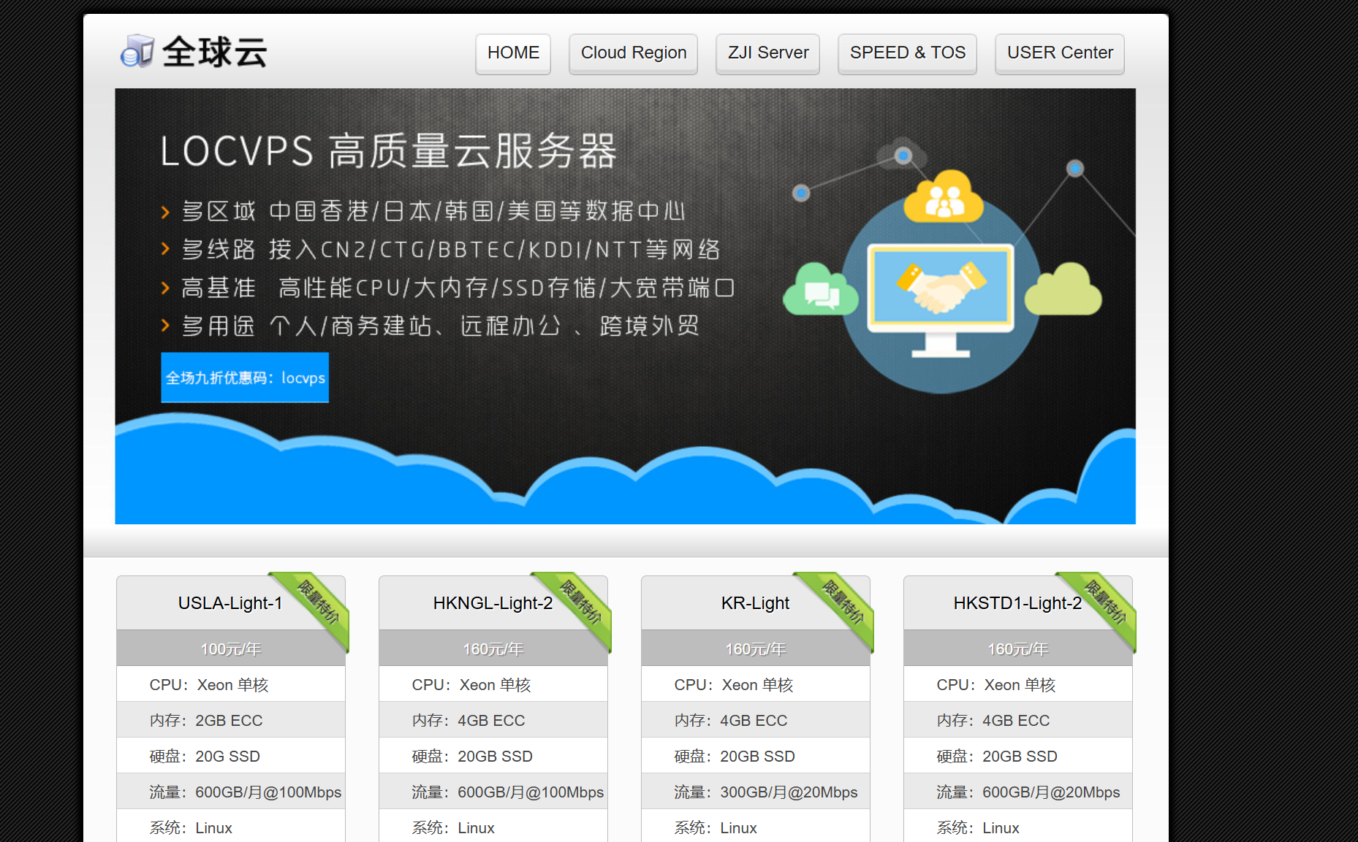This screenshot has height=842, width=1358.
Task: Open SPEED & TOS page
Action: click(907, 53)
